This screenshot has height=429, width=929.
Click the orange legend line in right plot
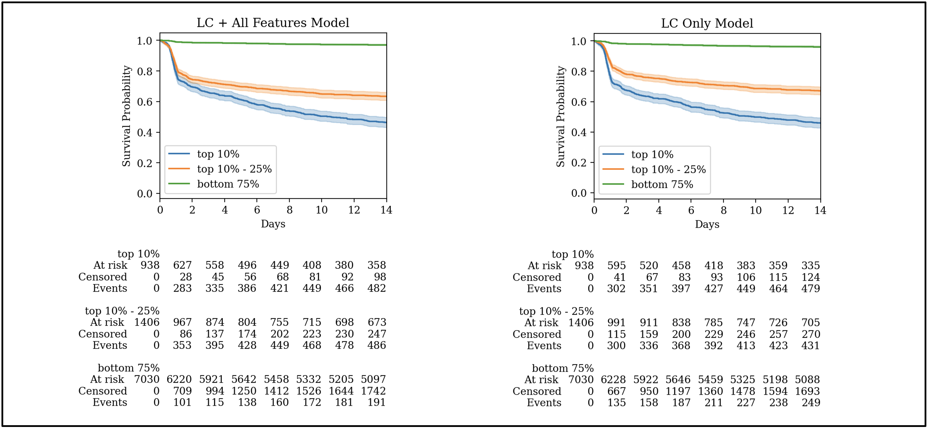[613, 169]
